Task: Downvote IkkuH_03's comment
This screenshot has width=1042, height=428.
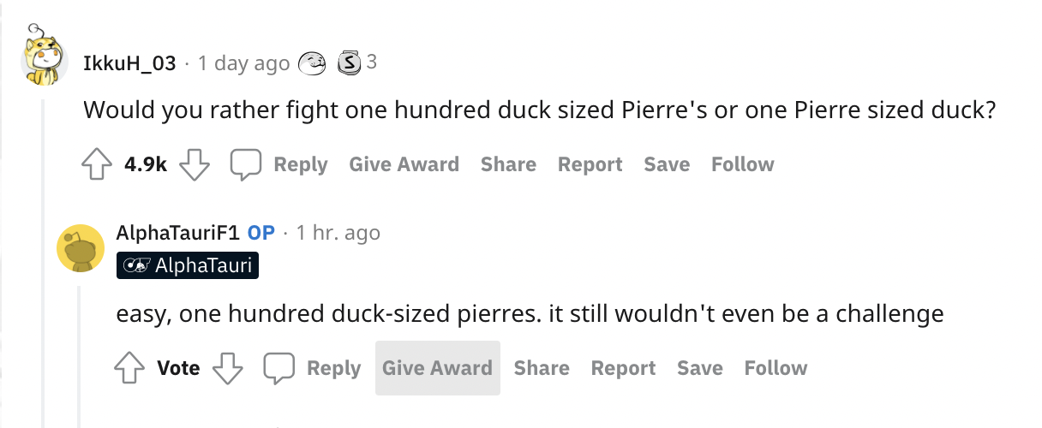Action: pyautogui.click(x=195, y=164)
